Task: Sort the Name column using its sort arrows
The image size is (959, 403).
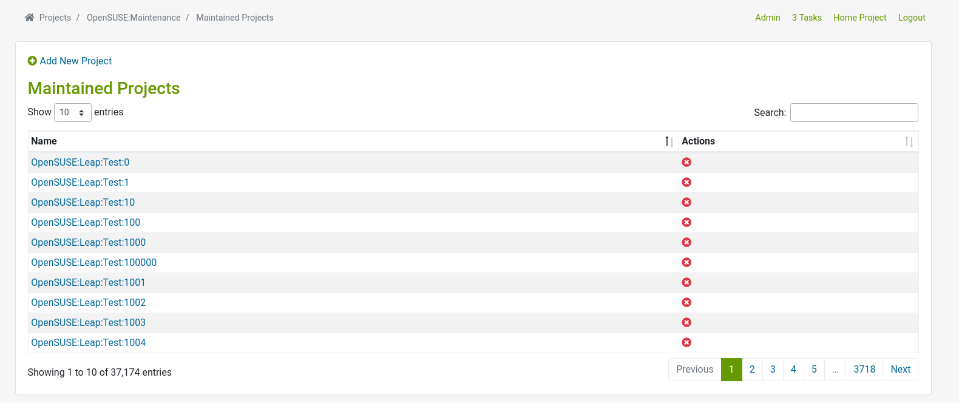Action: point(669,141)
